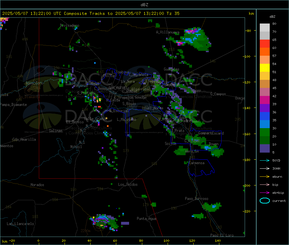Viewport: 289px width, 245px height.
Task: Click the 'Cda_Amarilla' place label
Action: 24,139
